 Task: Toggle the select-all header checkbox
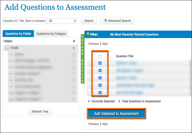pyautogui.click(x=100, y=56)
